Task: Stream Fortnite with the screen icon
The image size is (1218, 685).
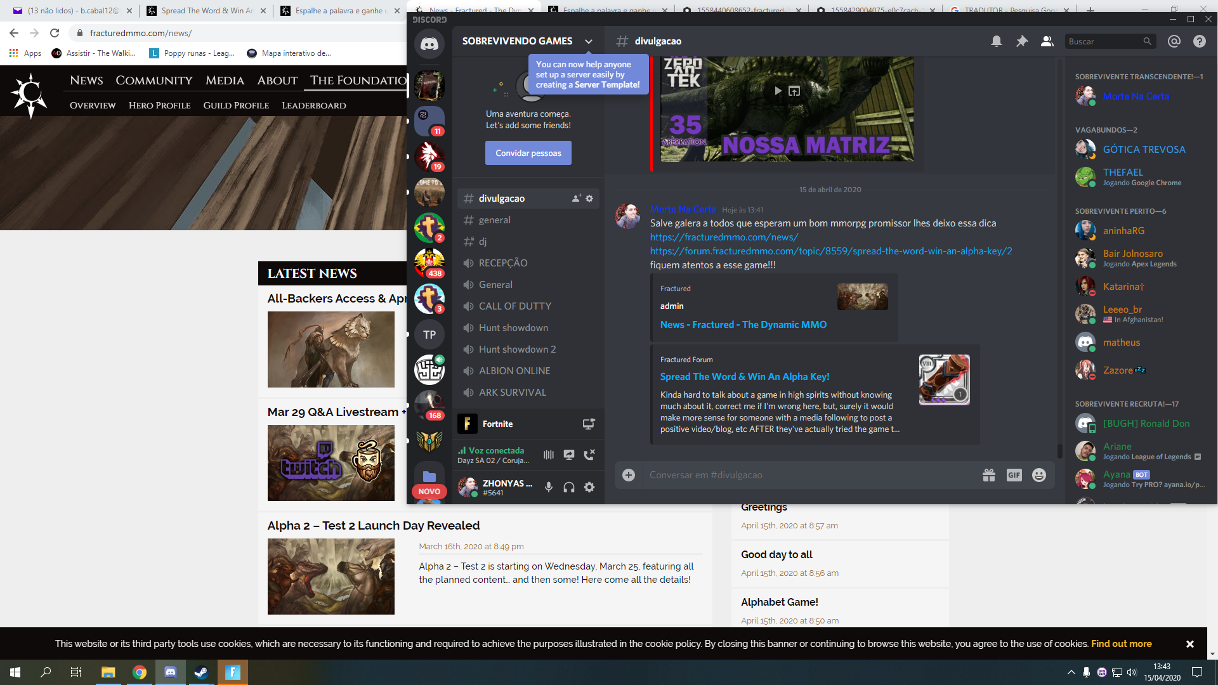Action: coord(589,424)
